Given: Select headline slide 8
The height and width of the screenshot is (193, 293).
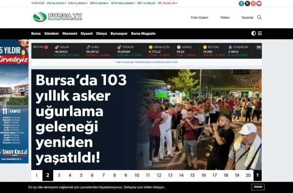Looking at the screenshot, I should tap(115, 175).
